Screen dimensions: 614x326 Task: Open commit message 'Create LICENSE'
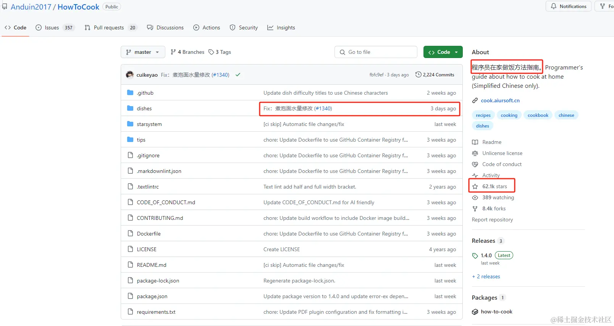[281, 249]
